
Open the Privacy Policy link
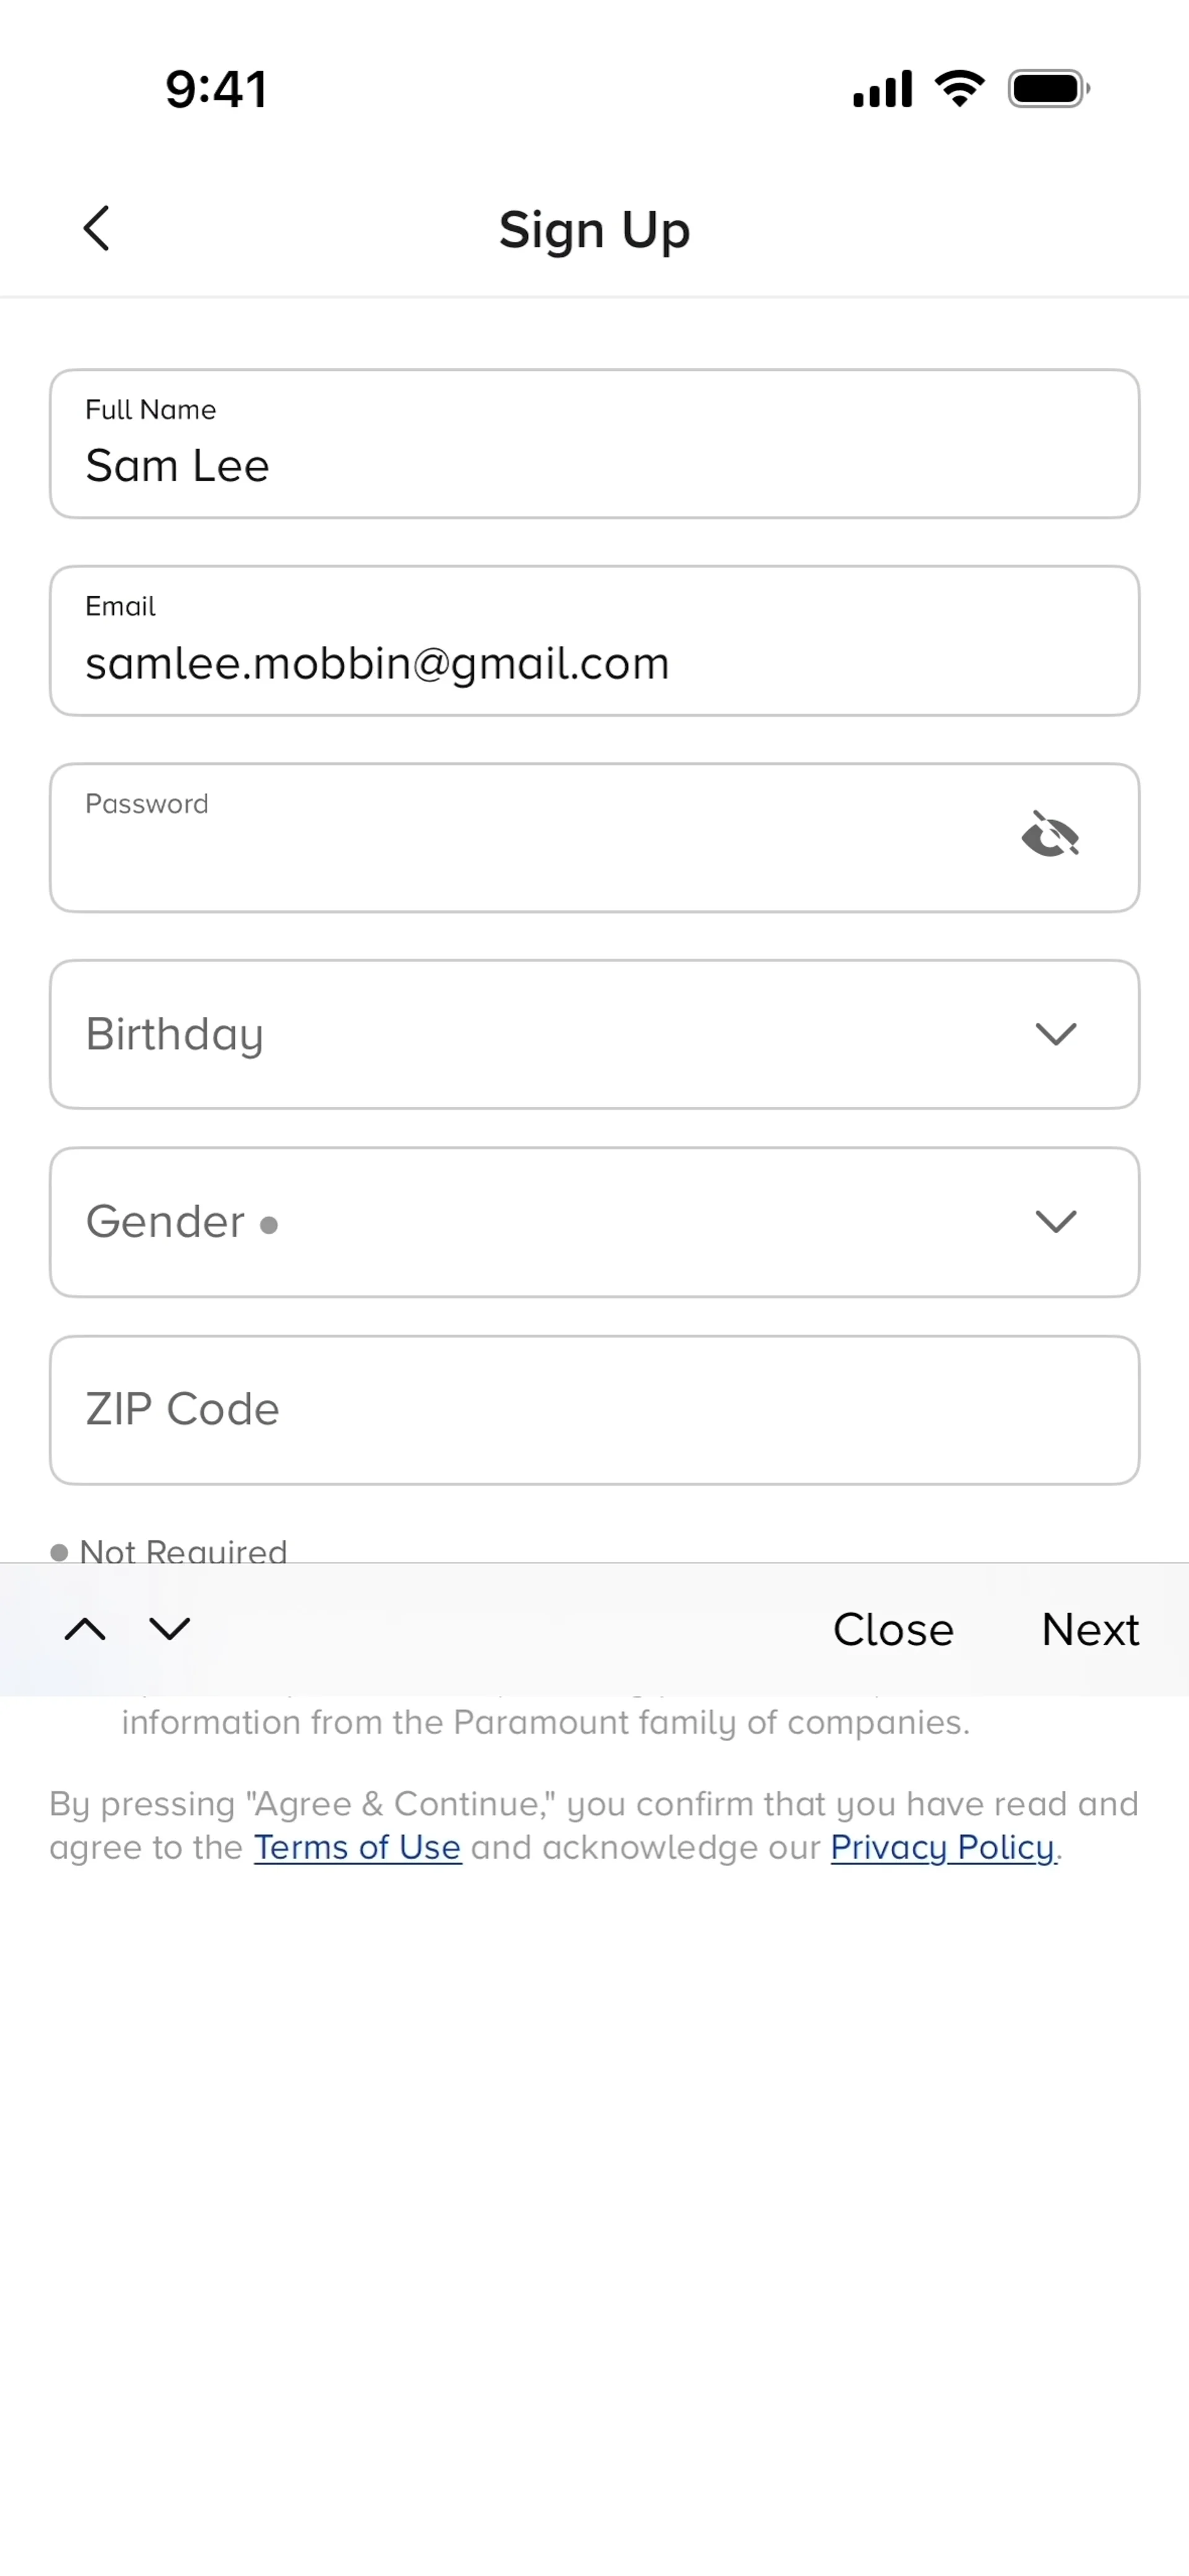coord(942,1847)
